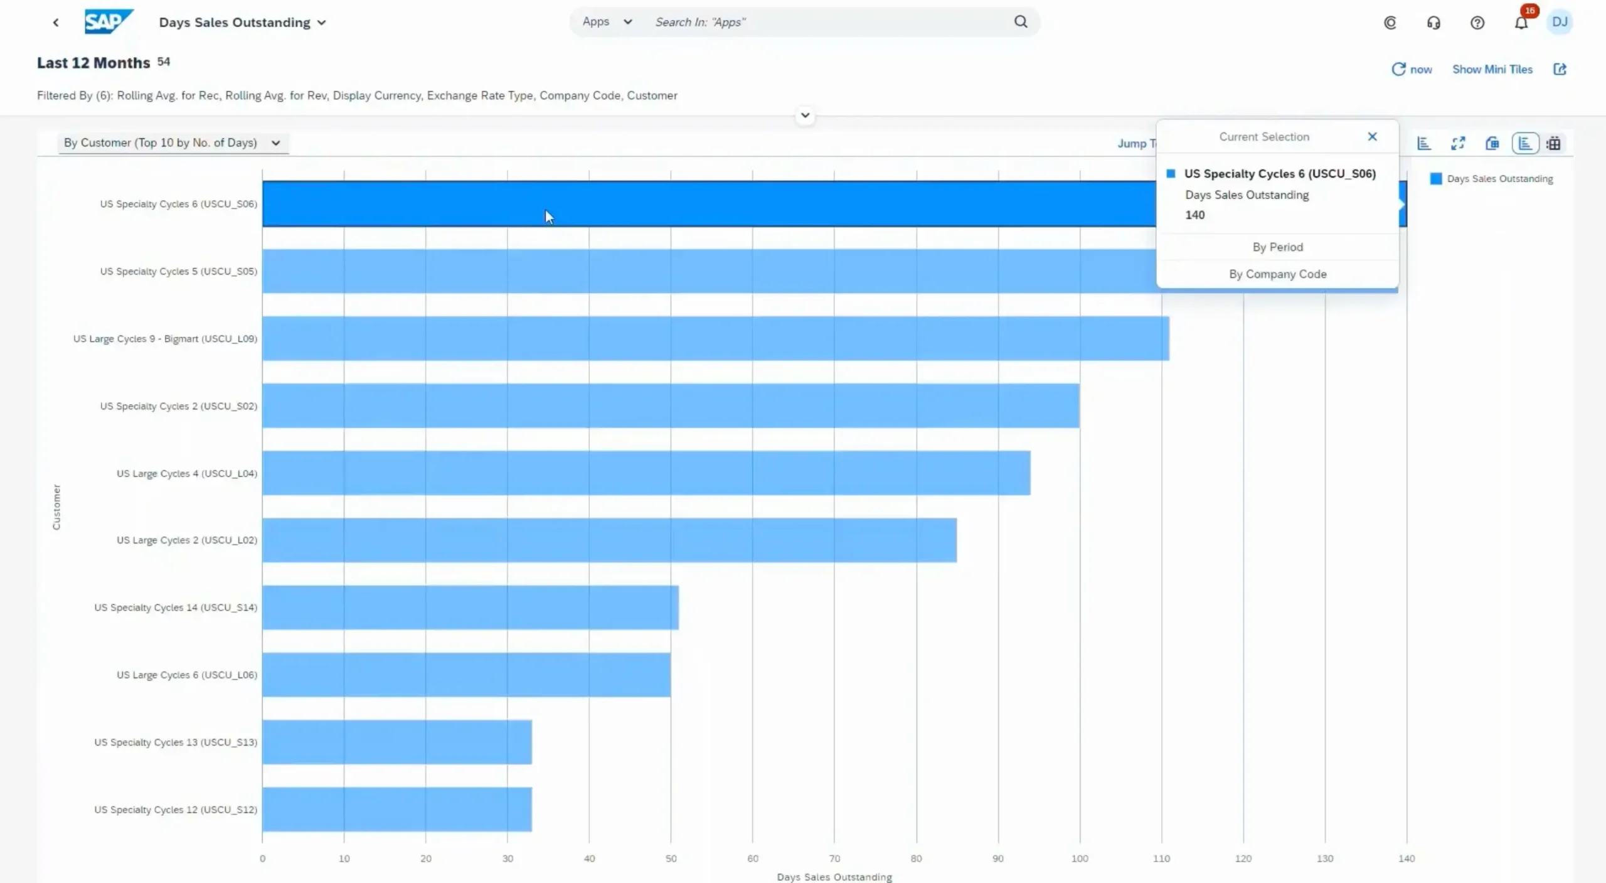Select the bar for US Large Cycles 9 - Bigmart
This screenshot has width=1606, height=883.
pyautogui.click(x=716, y=338)
